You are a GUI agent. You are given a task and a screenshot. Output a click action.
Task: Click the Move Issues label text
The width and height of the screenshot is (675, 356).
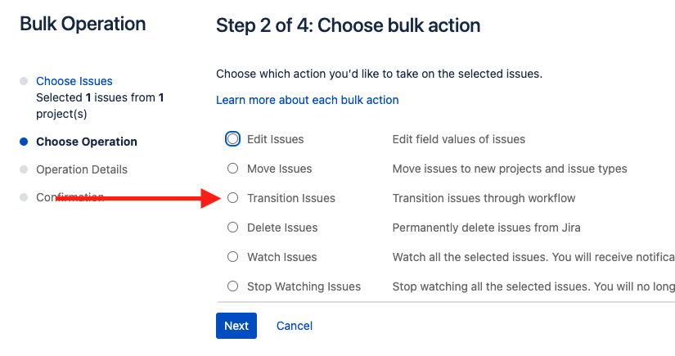click(279, 169)
